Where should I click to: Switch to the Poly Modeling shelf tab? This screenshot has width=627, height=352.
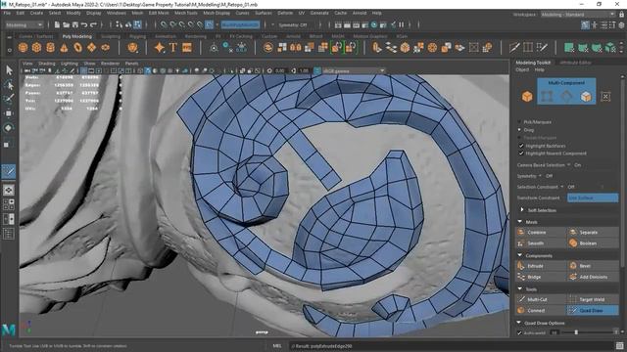[x=77, y=36]
